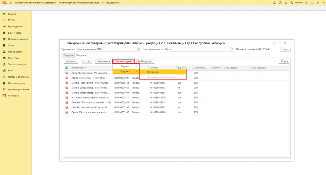326x175 pixels.
Task: Click assistant user name in title bar
Action: [299, 3]
